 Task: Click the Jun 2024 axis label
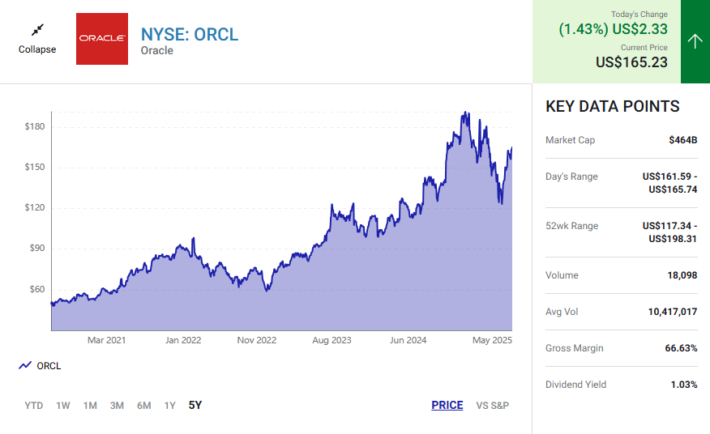tap(408, 340)
